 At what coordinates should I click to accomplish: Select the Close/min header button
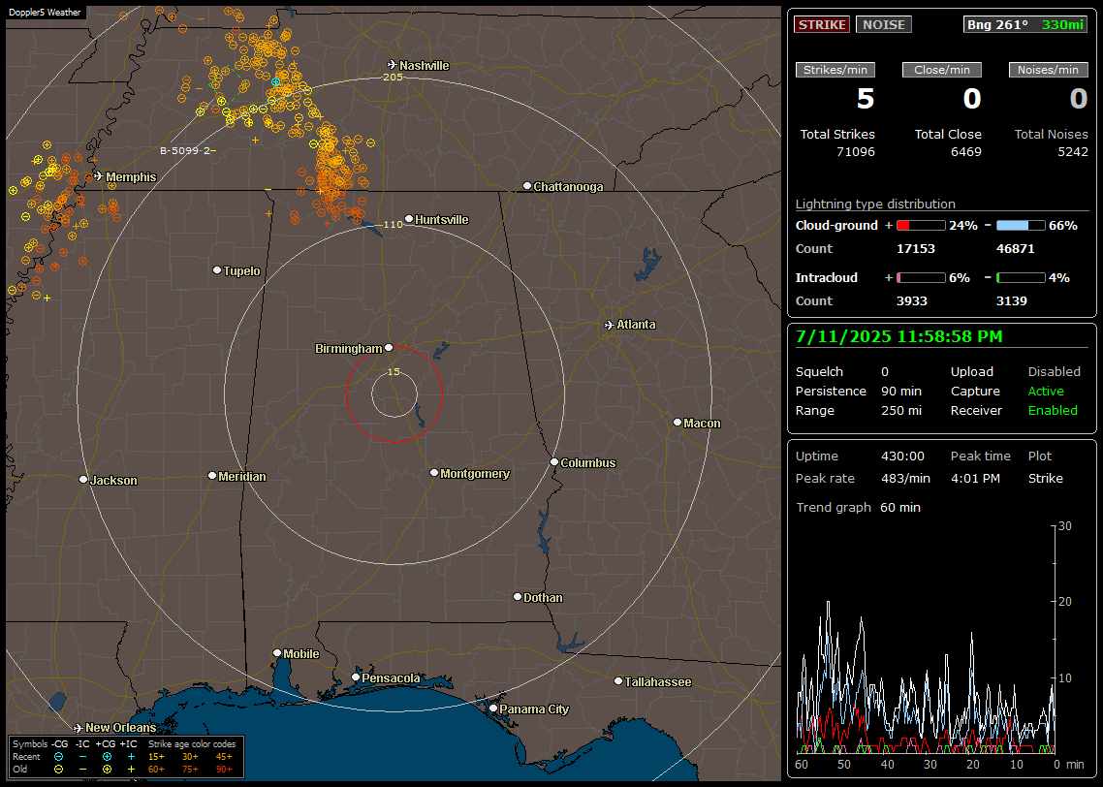[x=942, y=70]
